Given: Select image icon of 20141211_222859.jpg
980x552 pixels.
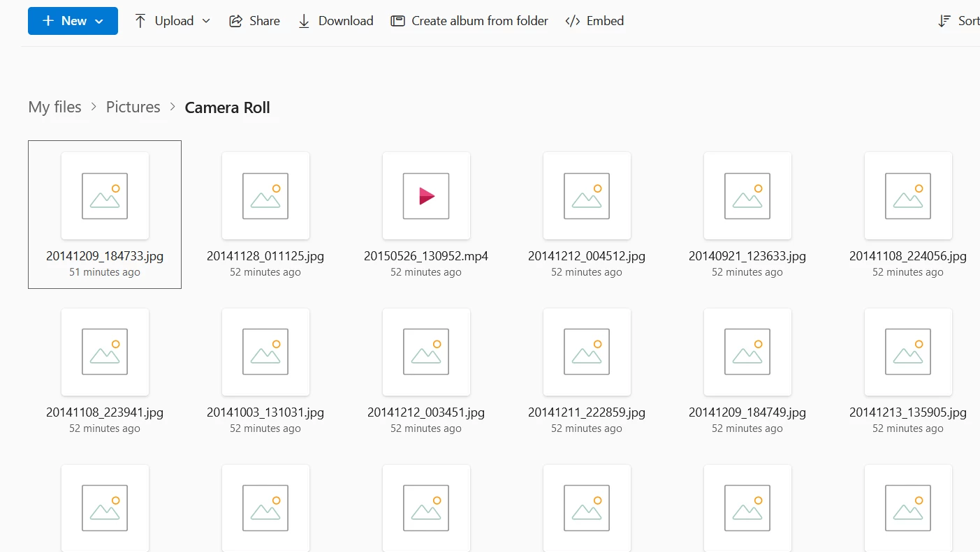Looking at the screenshot, I should pos(587,352).
